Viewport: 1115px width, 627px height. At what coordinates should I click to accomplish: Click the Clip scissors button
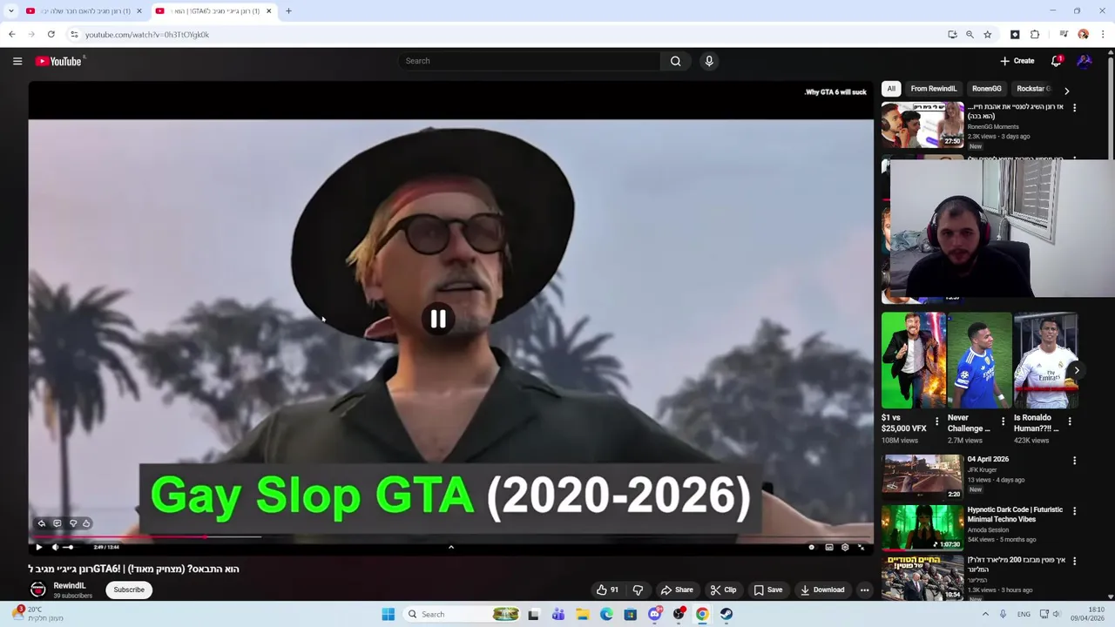click(723, 590)
